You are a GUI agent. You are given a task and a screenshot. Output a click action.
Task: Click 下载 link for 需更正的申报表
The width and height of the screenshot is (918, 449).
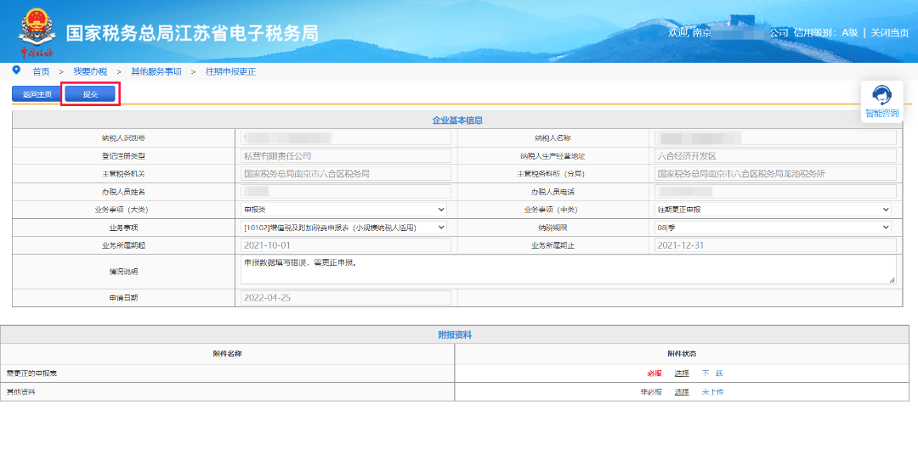(712, 373)
